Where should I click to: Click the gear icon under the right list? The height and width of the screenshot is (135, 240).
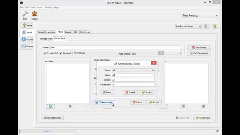[x=183, y=106]
